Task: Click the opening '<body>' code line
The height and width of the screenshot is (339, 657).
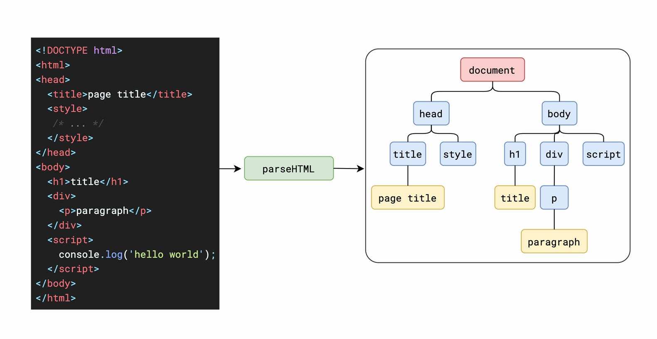Action: [x=53, y=167]
